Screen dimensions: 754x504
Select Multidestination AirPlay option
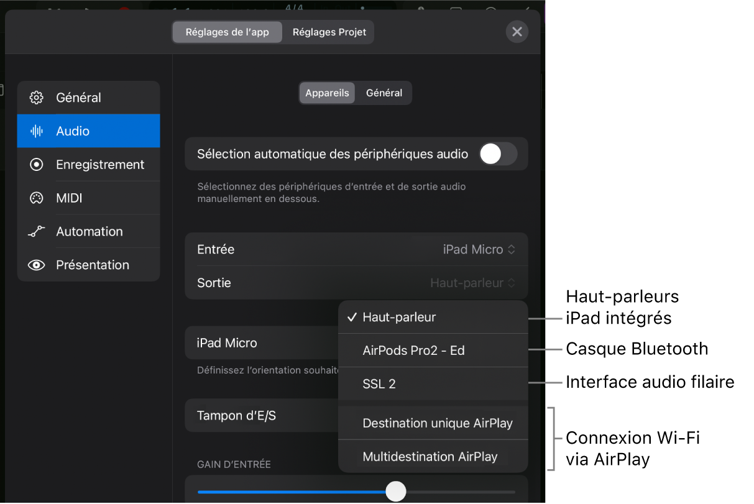430,456
